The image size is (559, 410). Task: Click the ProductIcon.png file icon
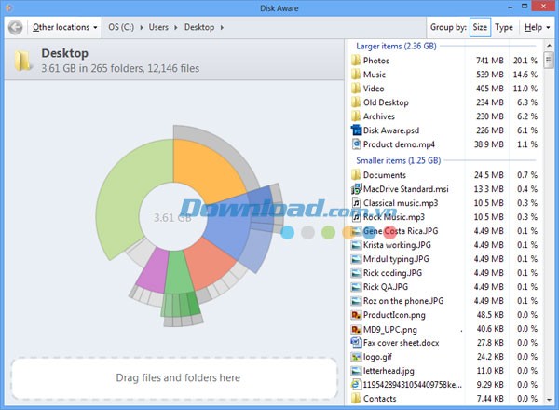pyautogui.click(x=356, y=315)
